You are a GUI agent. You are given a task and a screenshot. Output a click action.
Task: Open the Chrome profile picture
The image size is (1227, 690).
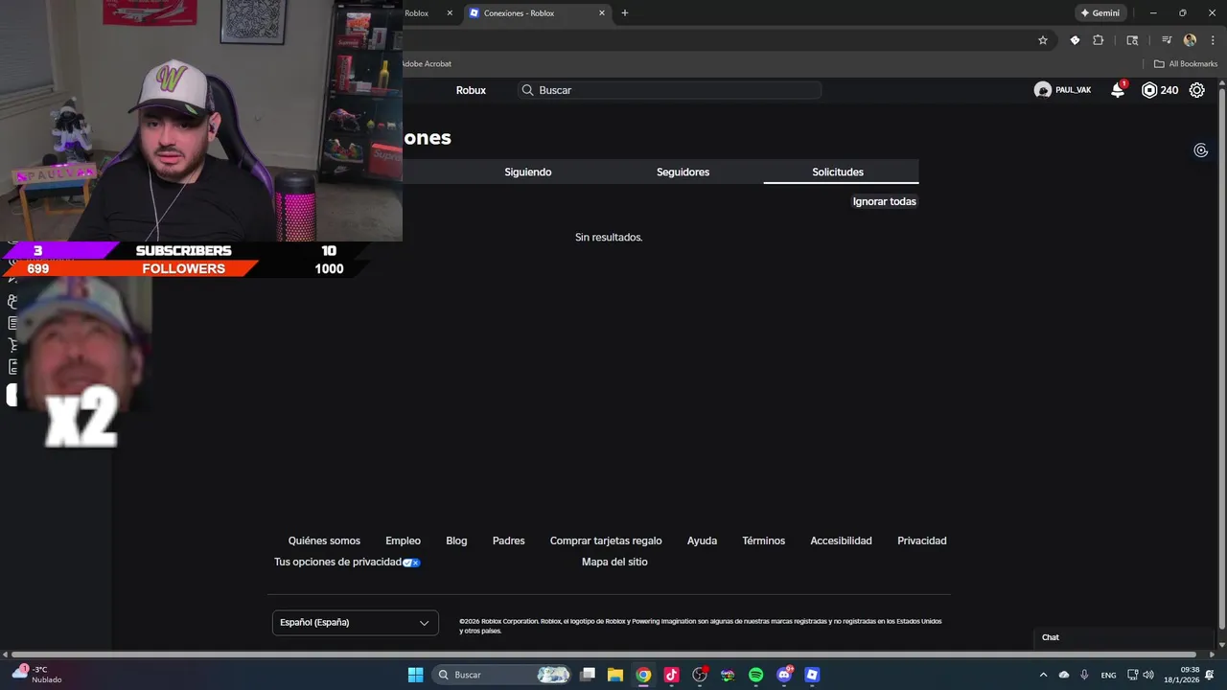click(1191, 40)
